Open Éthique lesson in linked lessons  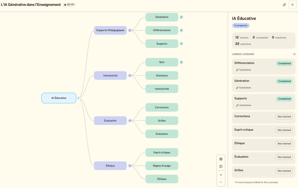[x=264, y=144]
